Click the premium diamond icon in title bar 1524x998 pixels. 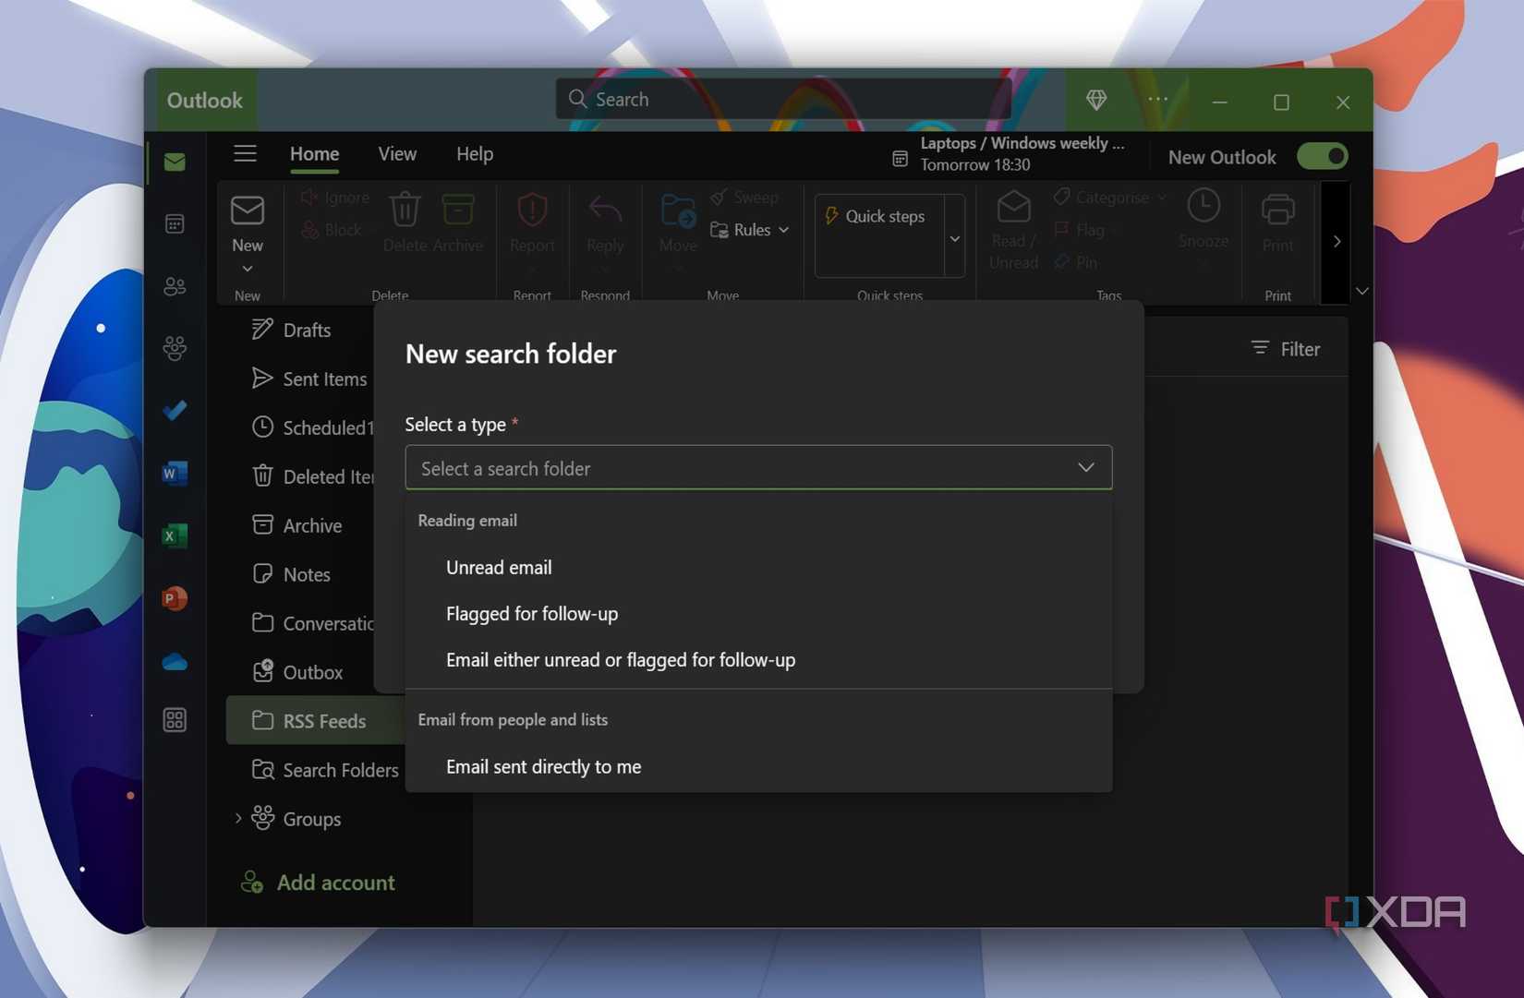pos(1096,100)
